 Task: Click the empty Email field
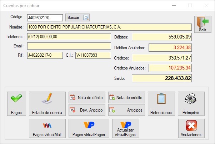[69, 46]
